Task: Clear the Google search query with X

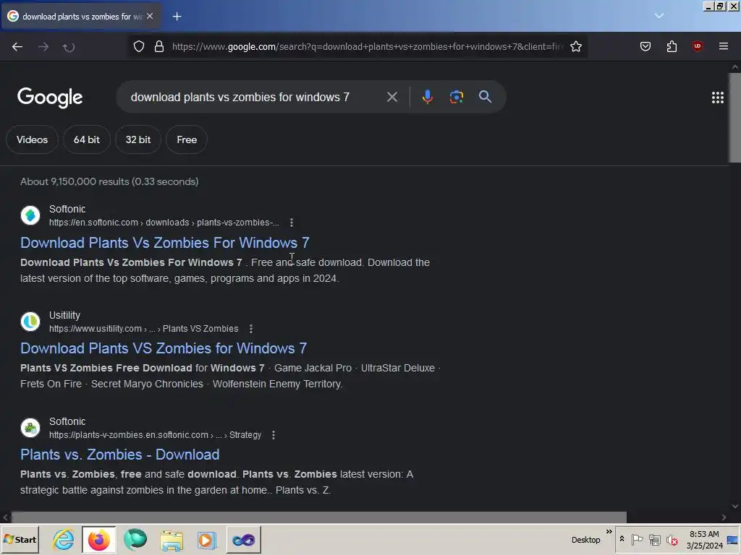Action: coord(391,98)
